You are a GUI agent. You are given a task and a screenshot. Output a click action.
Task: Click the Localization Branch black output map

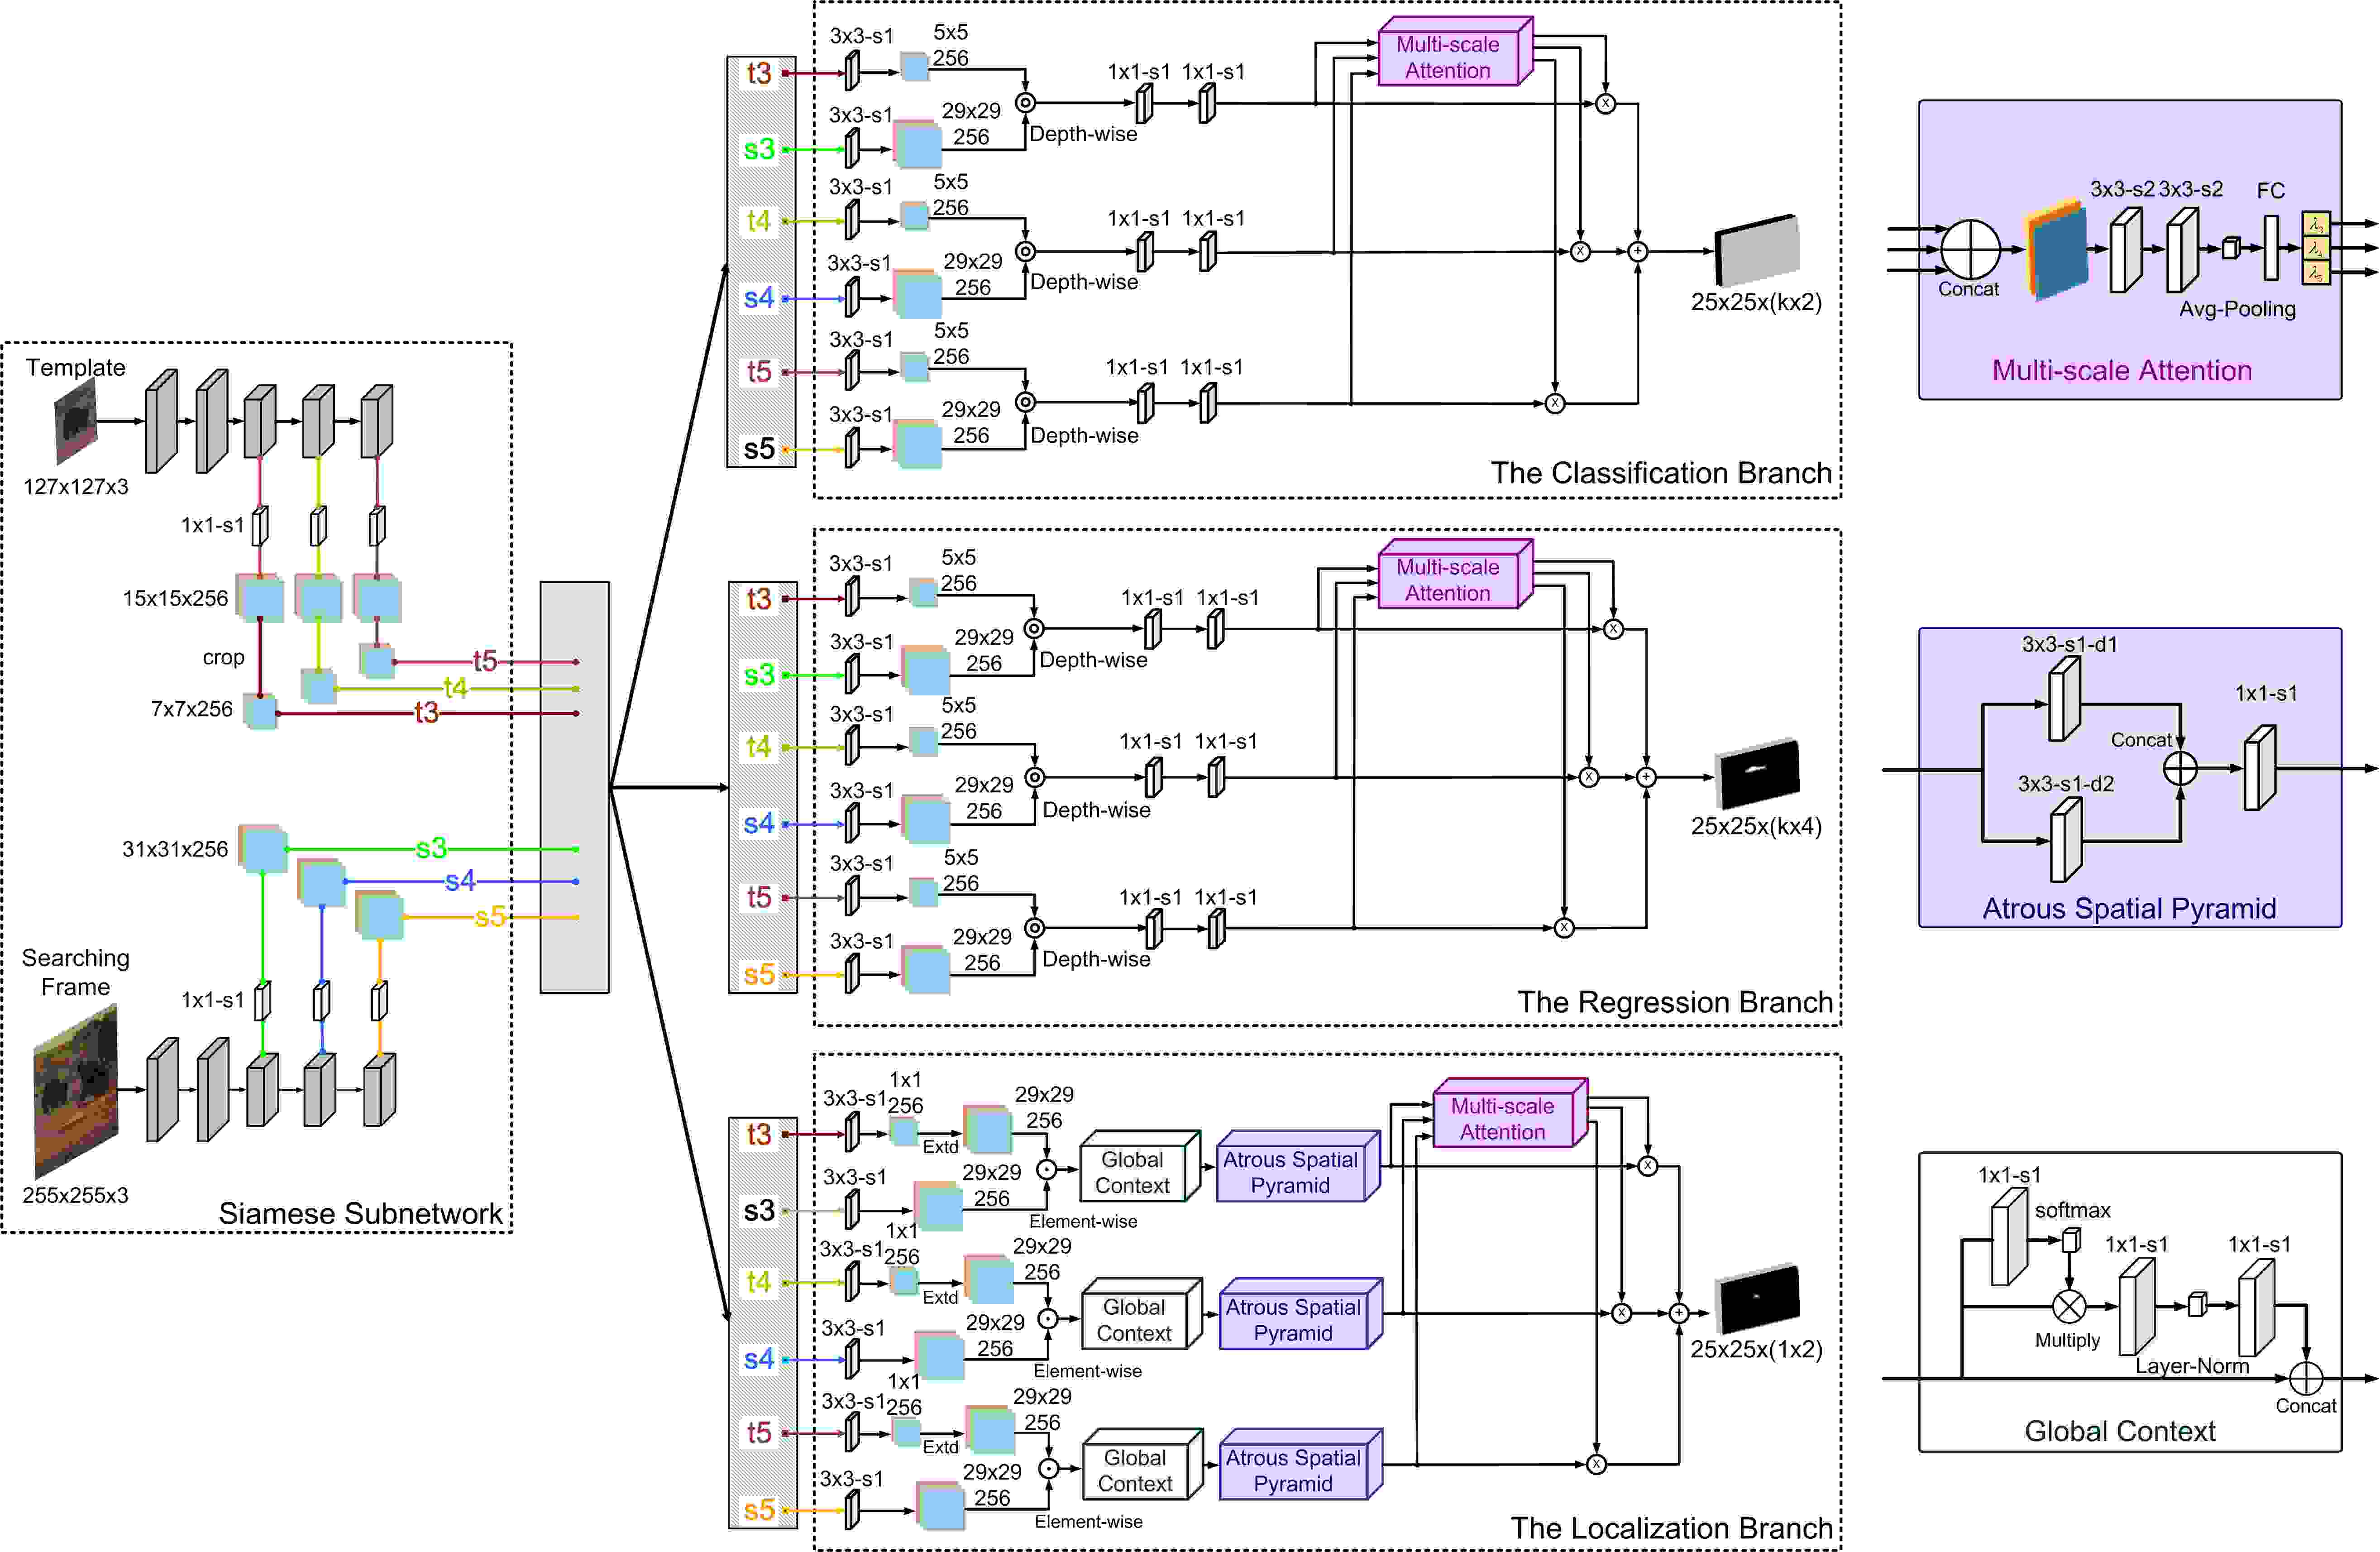1757,1298
